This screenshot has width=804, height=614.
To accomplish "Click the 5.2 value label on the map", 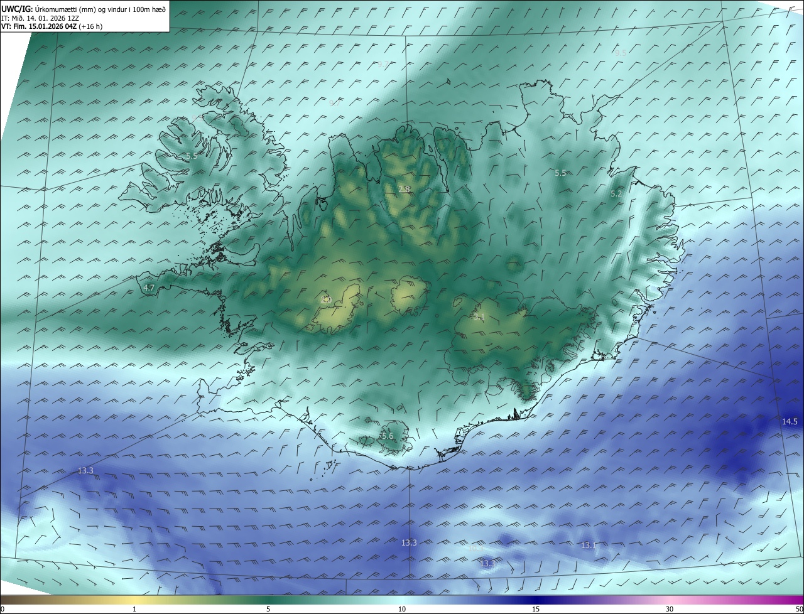I will pos(616,194).
